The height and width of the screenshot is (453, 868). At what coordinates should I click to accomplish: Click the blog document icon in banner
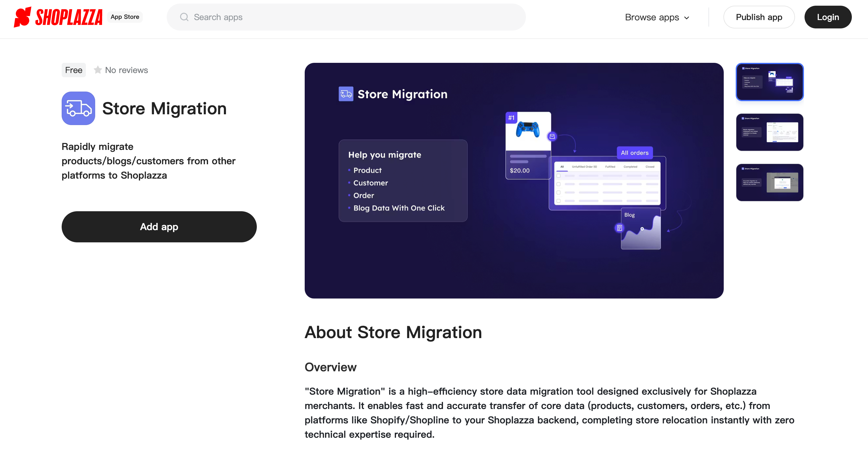click(619, 228)
